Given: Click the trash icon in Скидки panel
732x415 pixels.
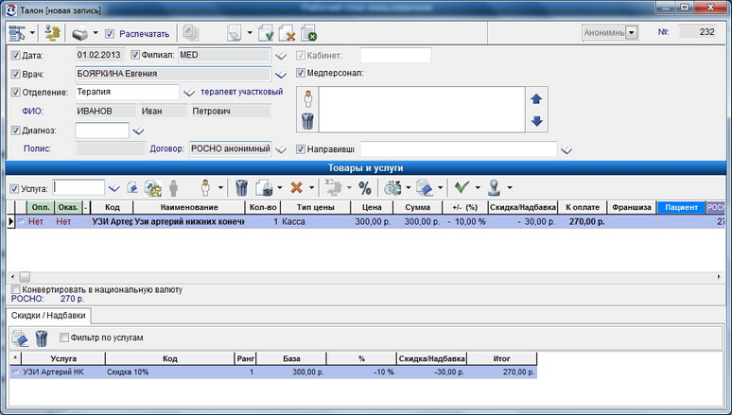Looking at the screenshot, I should [42, 338].
